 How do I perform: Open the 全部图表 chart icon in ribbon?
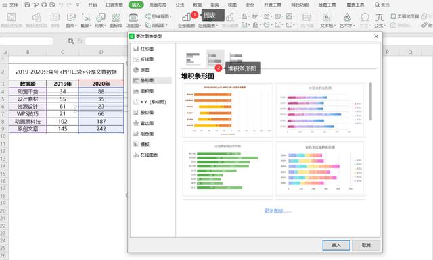click(x=187, y=20)
